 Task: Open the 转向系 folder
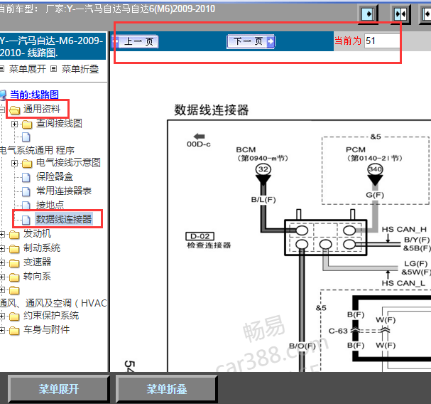[x=37, y=277]
